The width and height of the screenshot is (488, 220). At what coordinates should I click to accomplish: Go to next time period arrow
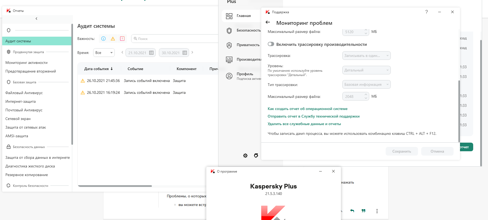pos(192,52)
